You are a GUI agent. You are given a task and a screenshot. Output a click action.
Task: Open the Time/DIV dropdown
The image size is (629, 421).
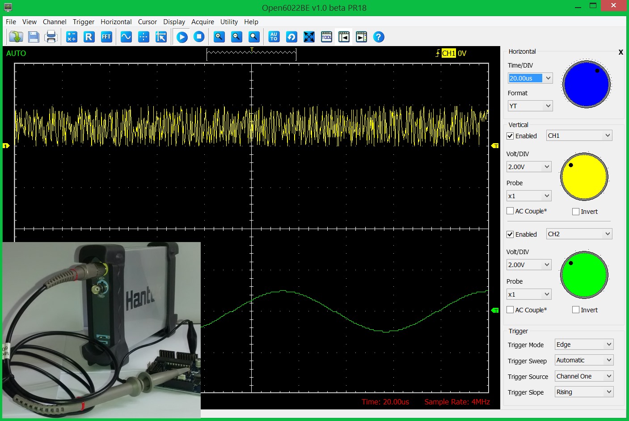pyautogui.click(x=530, y=78)
